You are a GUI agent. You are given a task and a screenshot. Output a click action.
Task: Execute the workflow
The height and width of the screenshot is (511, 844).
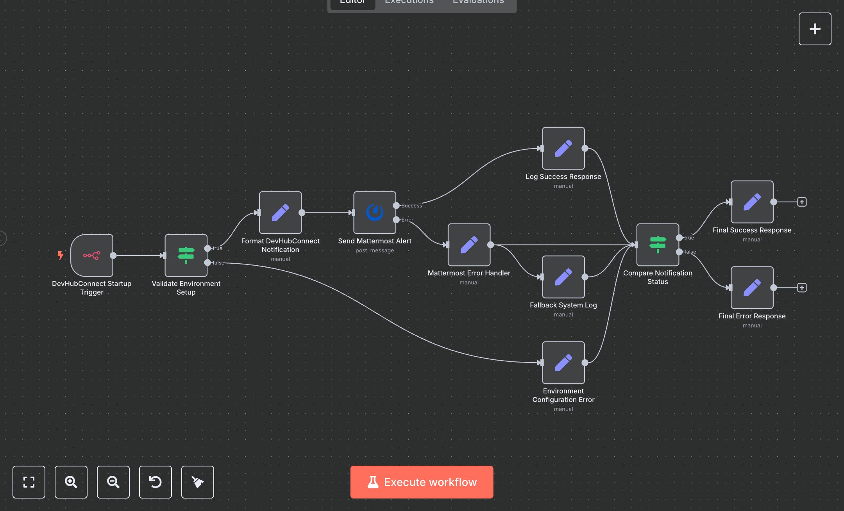tap(422, 482)
